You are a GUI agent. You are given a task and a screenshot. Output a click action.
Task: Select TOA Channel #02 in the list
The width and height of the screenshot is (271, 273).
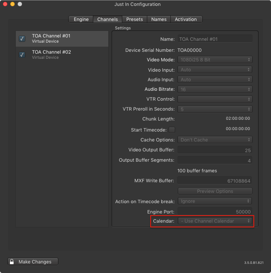coord(62,55)
